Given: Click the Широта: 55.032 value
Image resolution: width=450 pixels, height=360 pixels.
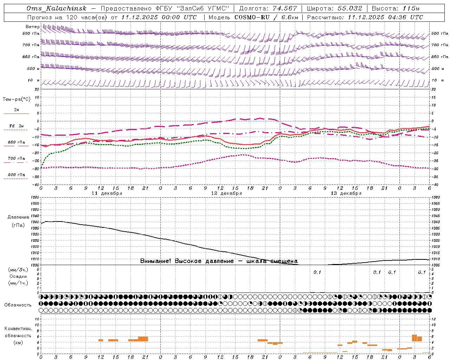Looking at the screenshot, I should (x=334, y=8).
